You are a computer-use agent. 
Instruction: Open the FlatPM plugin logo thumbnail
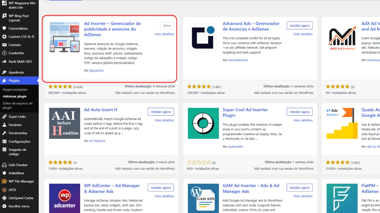pyautogui.click(x=342, y=198)
